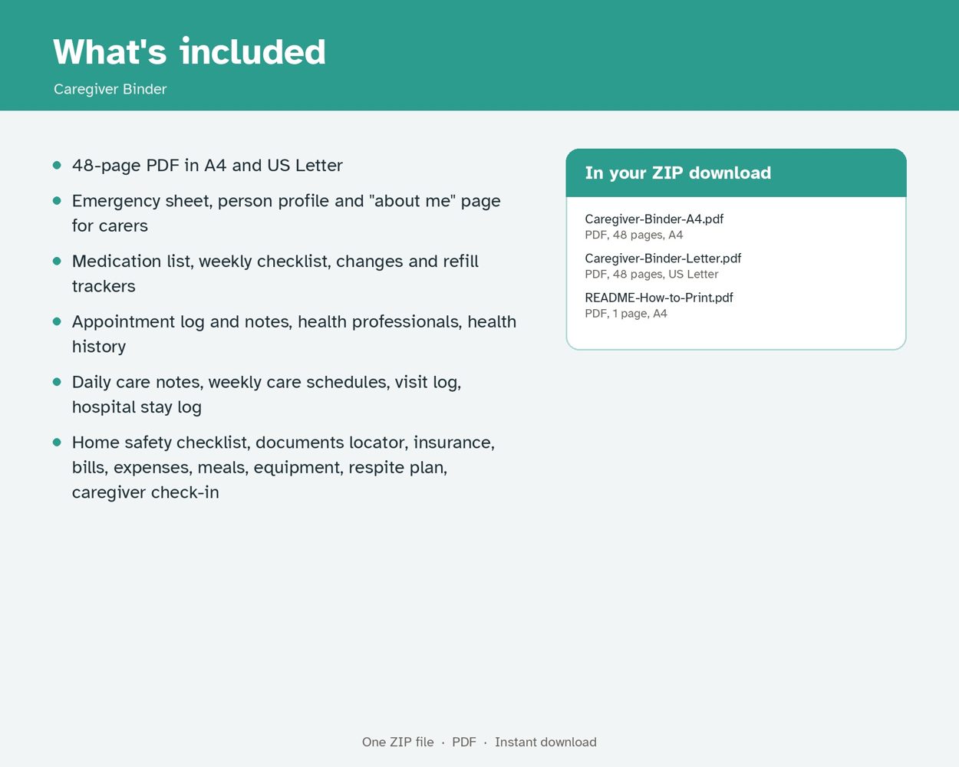Click the "PDF" label in the footer
Viewport: 959px width, 767px height.
[x=464, y=742]
